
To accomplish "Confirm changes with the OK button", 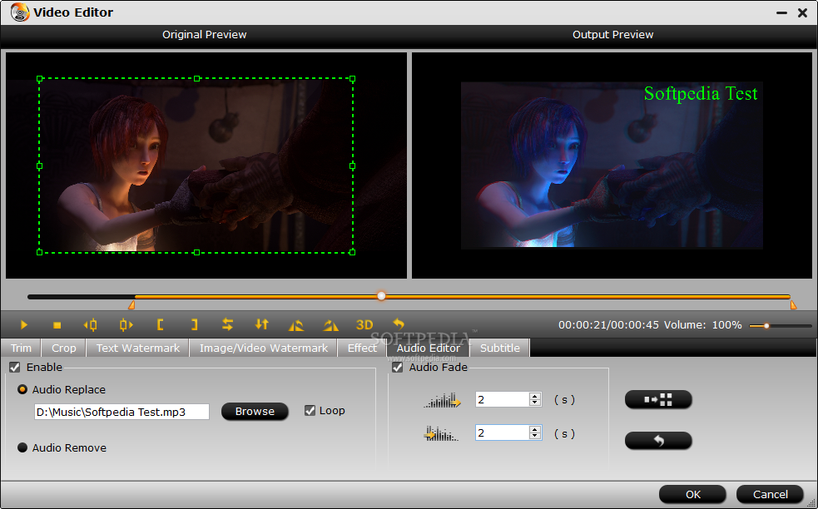I will coord(692,494).
